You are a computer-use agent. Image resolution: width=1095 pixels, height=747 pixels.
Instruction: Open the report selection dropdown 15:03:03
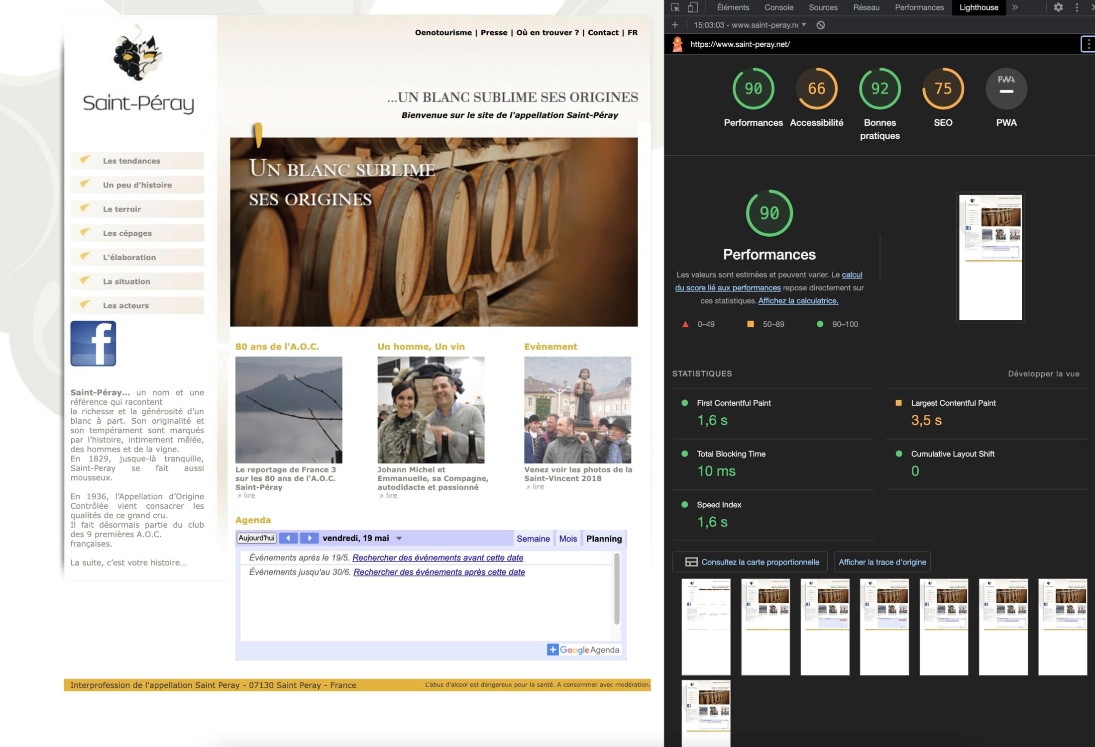click(750, 25)
